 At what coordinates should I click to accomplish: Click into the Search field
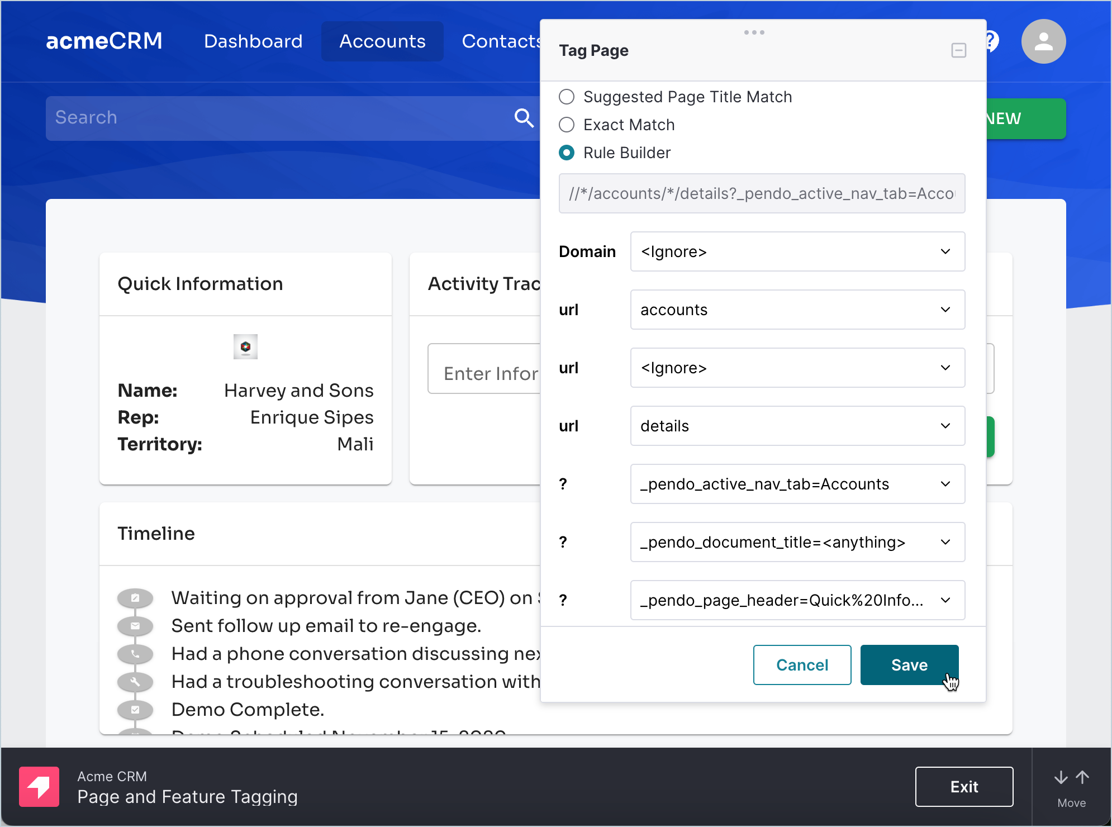click(x=279, y=118)
